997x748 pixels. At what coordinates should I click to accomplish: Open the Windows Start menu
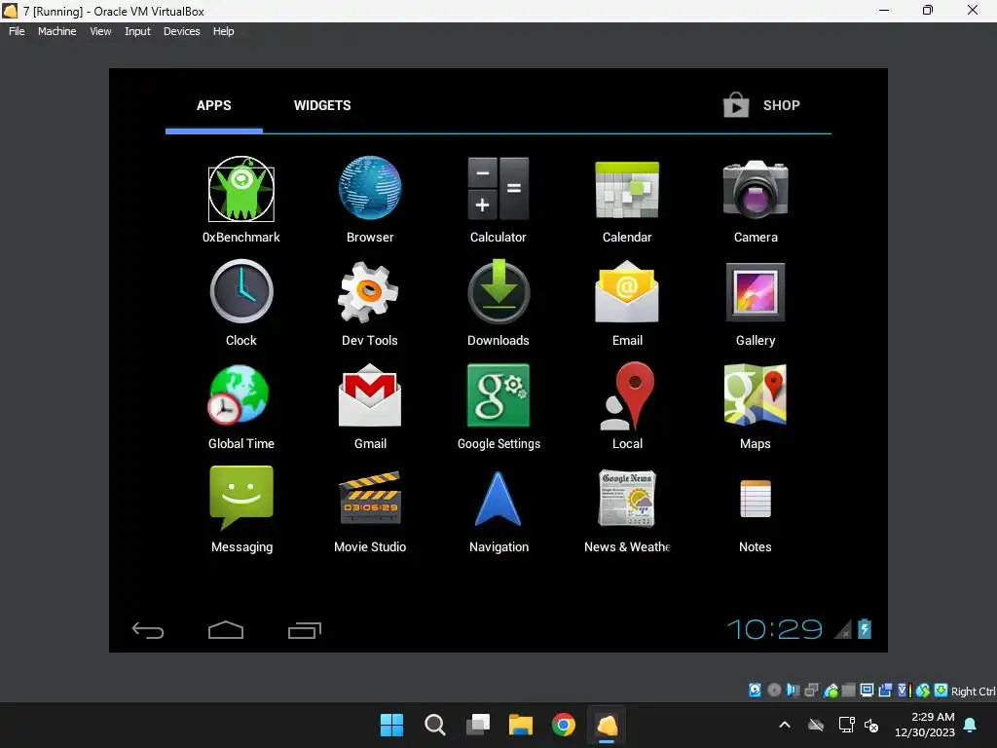tap(391, 725)
